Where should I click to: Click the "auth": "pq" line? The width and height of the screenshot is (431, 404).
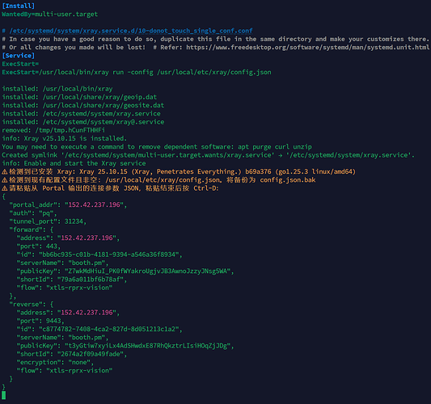tap(33, 213)
